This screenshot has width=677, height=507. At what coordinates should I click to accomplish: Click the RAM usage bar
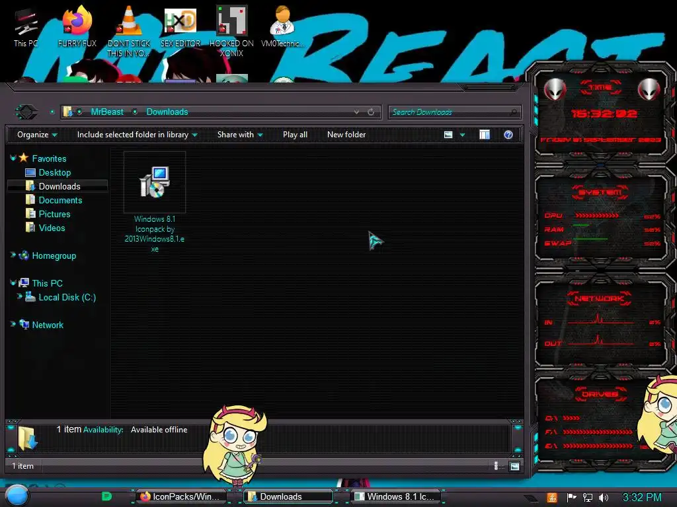point(581,226)
